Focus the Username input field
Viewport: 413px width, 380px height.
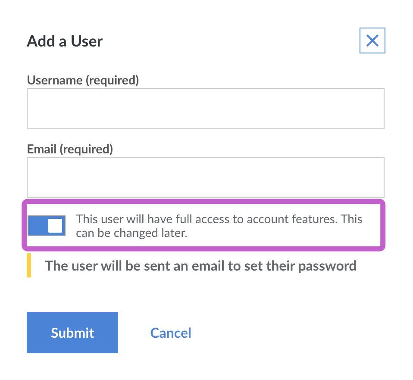pos(206,109)
